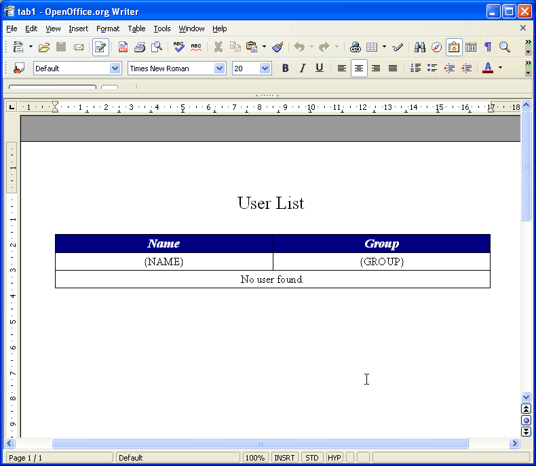Click the 100% zoom status field

(255, 458)
